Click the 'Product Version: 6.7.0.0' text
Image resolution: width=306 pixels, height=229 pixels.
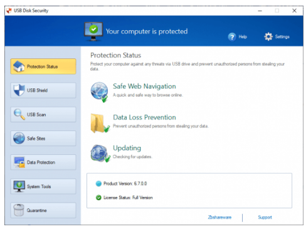pyautogui.click(x=125, y=184)
